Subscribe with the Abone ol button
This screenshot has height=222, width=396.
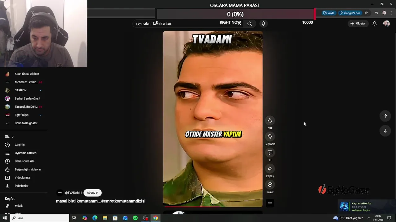pyautogui.click(x=93, y=193)
